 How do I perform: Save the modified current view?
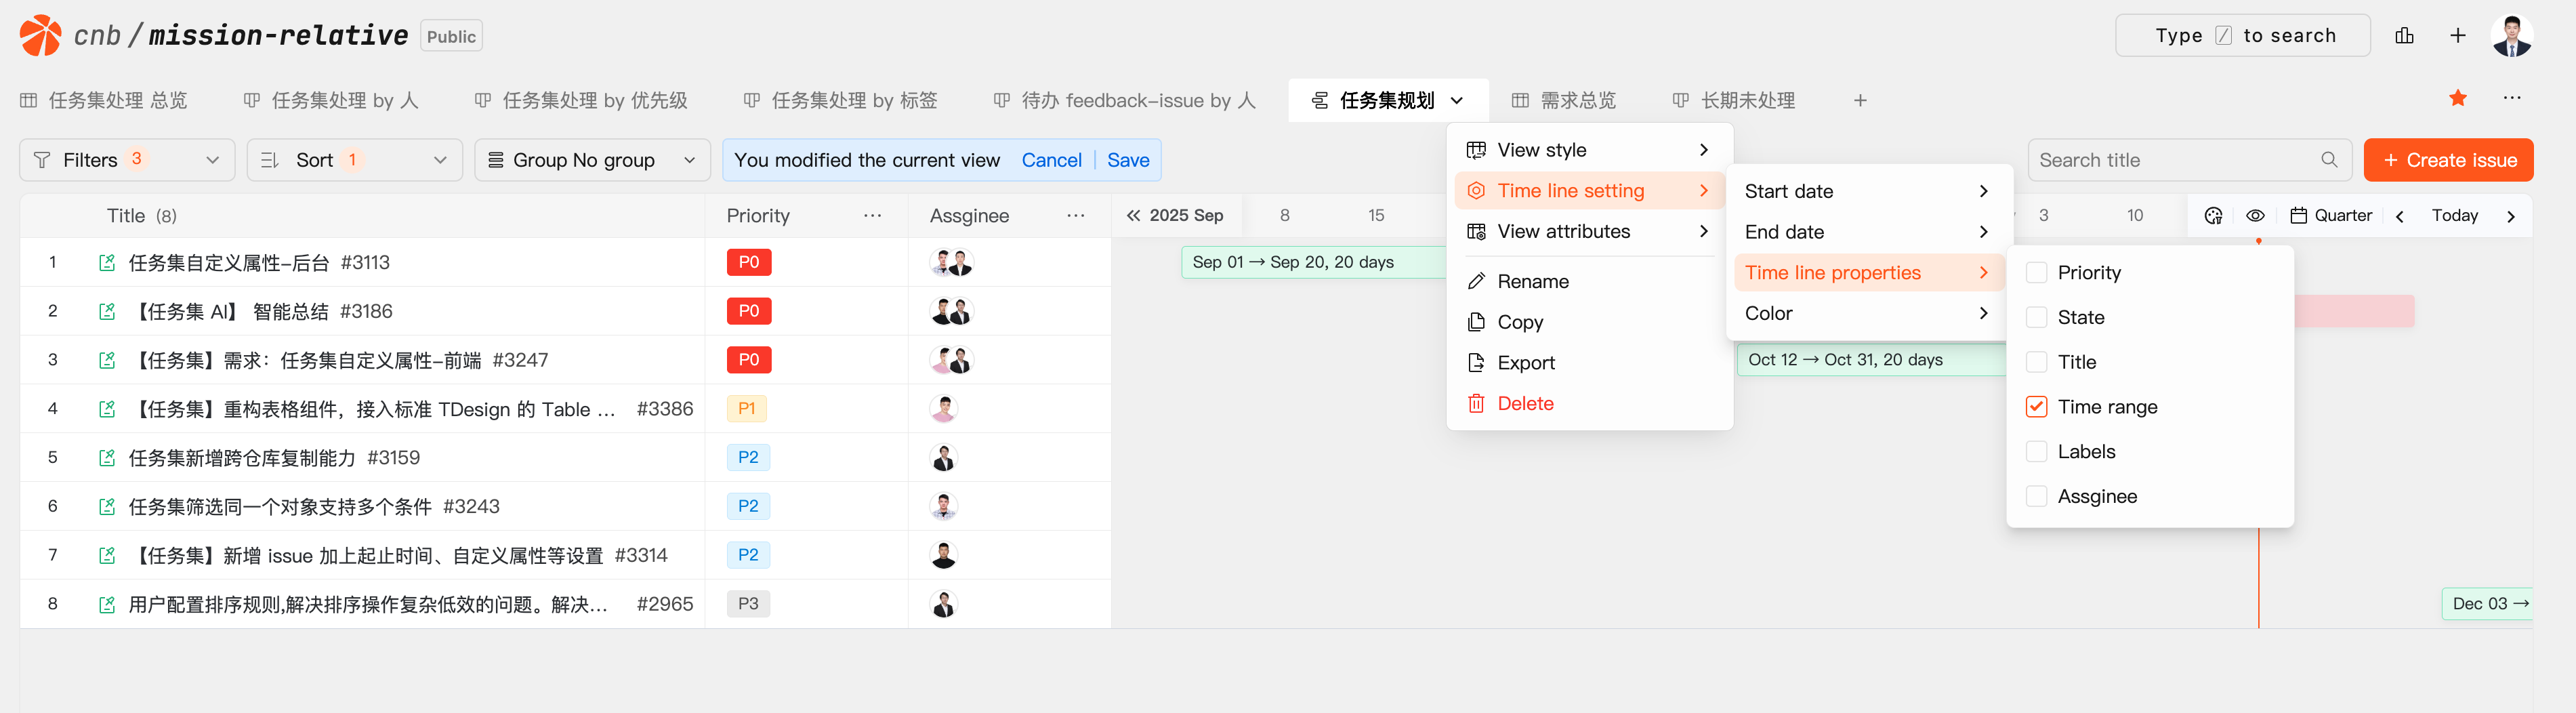[x=1127, y=160]
